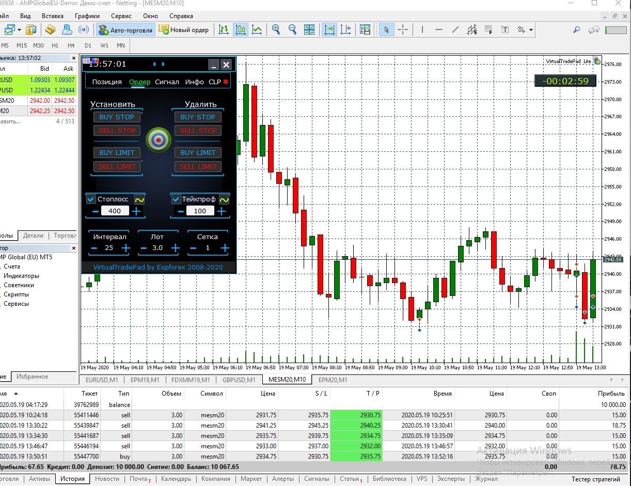Click BUY LIMIT under Удалить

click(198, 153)
